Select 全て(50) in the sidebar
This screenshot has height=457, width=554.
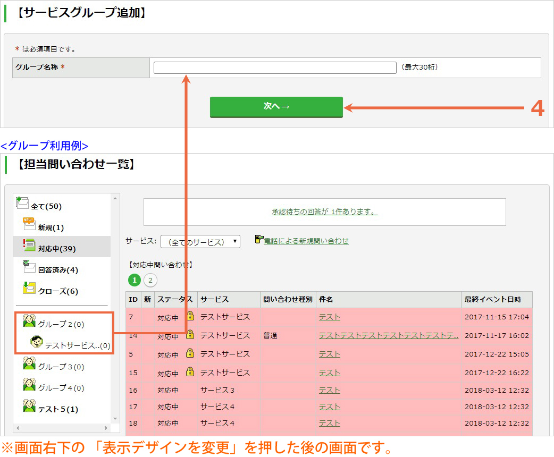point(46,206)
